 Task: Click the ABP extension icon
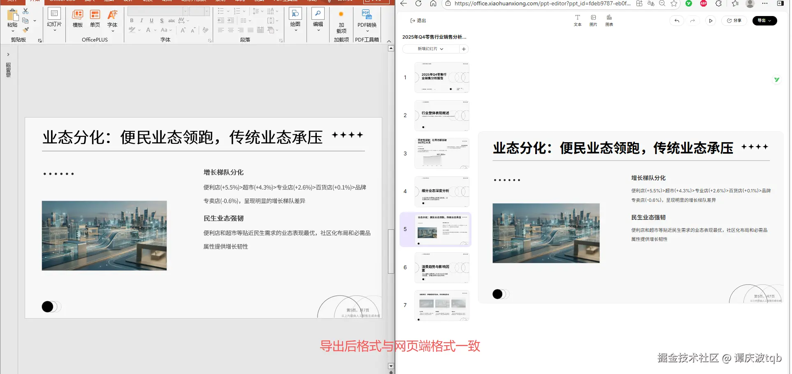[x=704, y=3]
